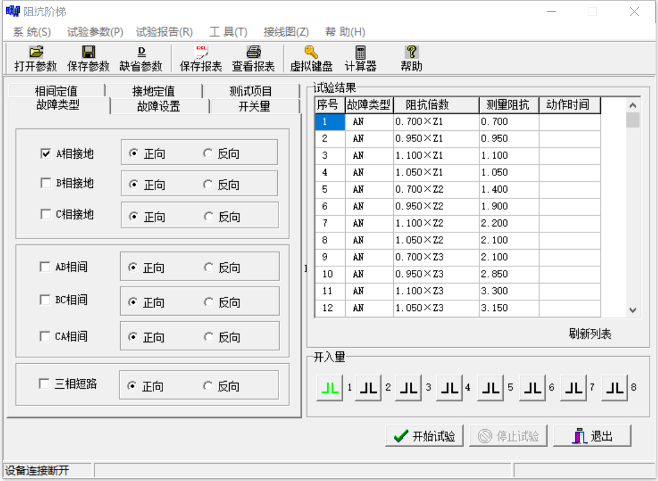Enable the B相接地 checkbox
This screenshot has height=481, width=658.
[x=45, y=183]
